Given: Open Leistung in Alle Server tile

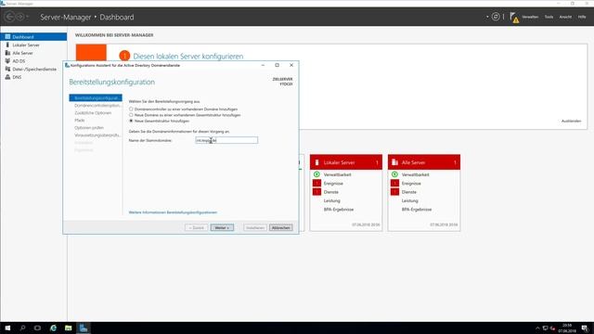Looking at the screenshot, I should point(410,200).
